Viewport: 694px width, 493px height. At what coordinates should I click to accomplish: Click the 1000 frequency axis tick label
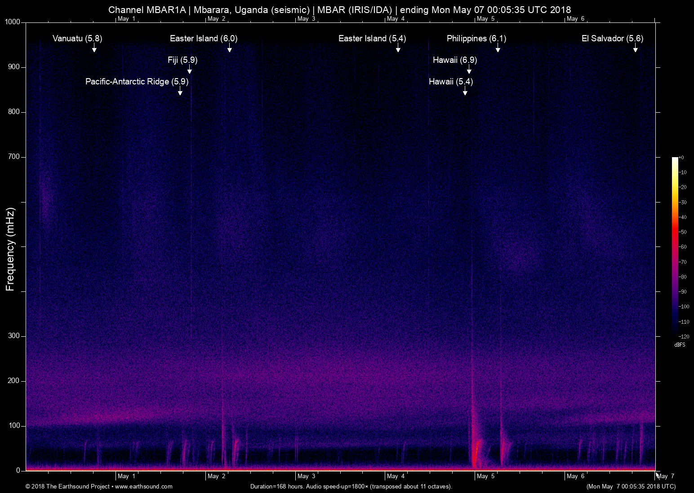[13, 22]
